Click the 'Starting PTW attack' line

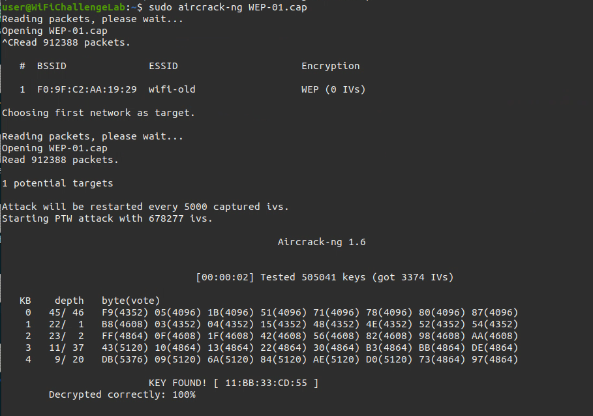point(107,218)
